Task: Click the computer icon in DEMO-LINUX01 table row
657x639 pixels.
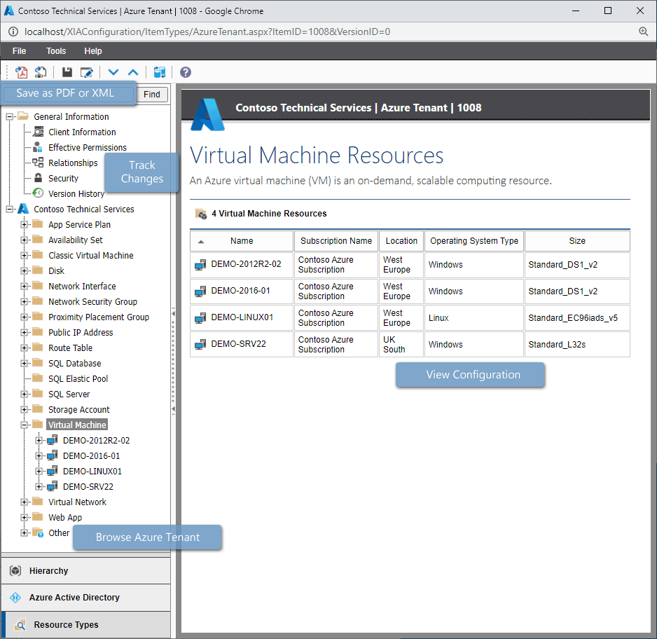Action: click(201, 318)
